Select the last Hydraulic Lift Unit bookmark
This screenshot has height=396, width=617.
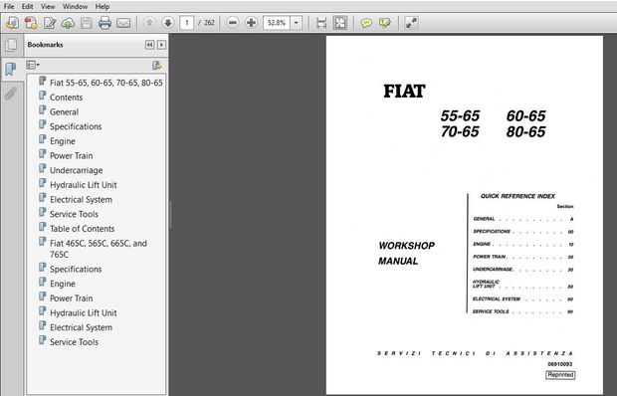83,312
